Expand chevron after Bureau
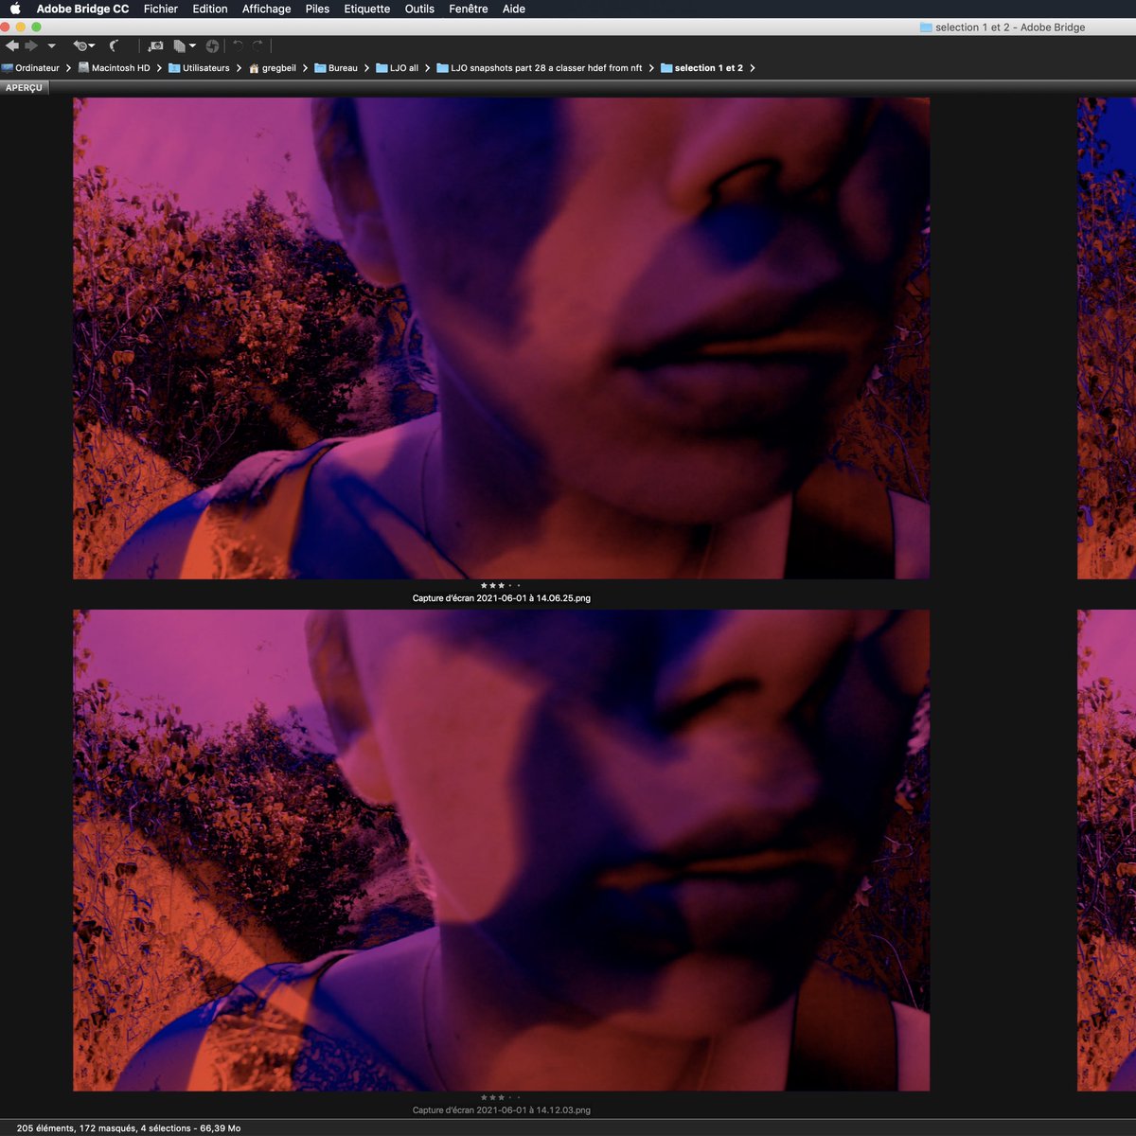This screenshot has width=1136, height=1136. click(x=366, y=68)
